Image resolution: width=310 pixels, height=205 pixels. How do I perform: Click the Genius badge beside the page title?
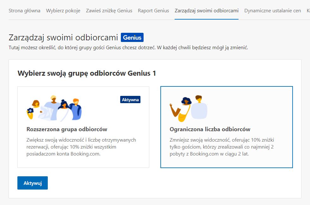point(132,38)
